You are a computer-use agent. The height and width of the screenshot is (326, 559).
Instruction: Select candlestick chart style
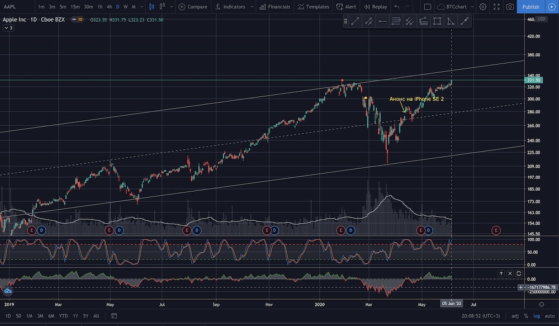coord(151,6)
